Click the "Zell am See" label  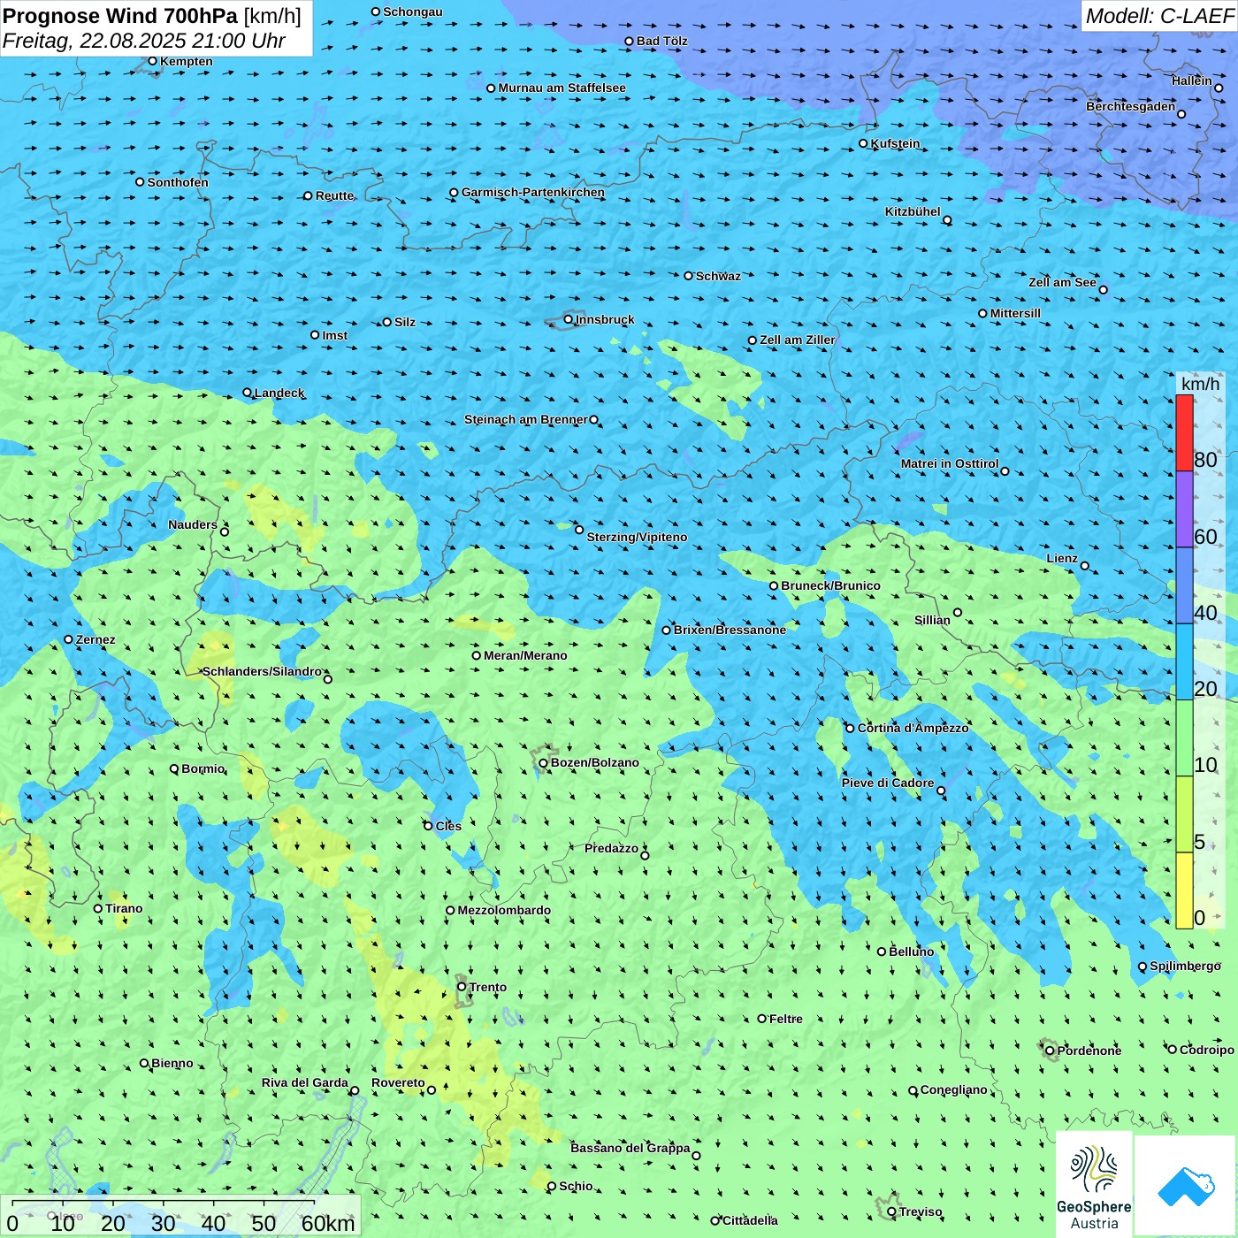point(1062,282)
